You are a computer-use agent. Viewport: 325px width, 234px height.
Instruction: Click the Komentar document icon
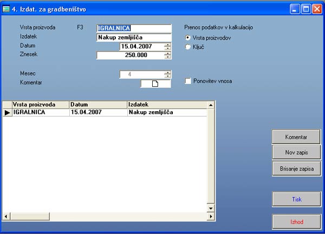155,84
